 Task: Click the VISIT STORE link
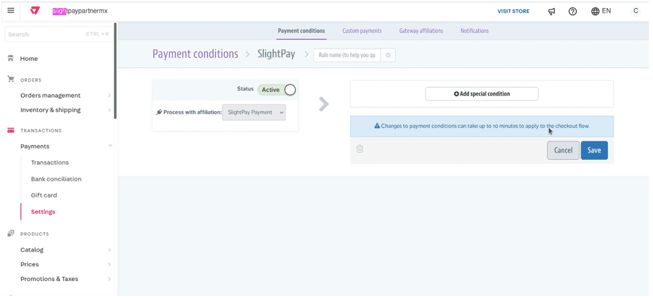pyautogui.click(x=513, y=11)
